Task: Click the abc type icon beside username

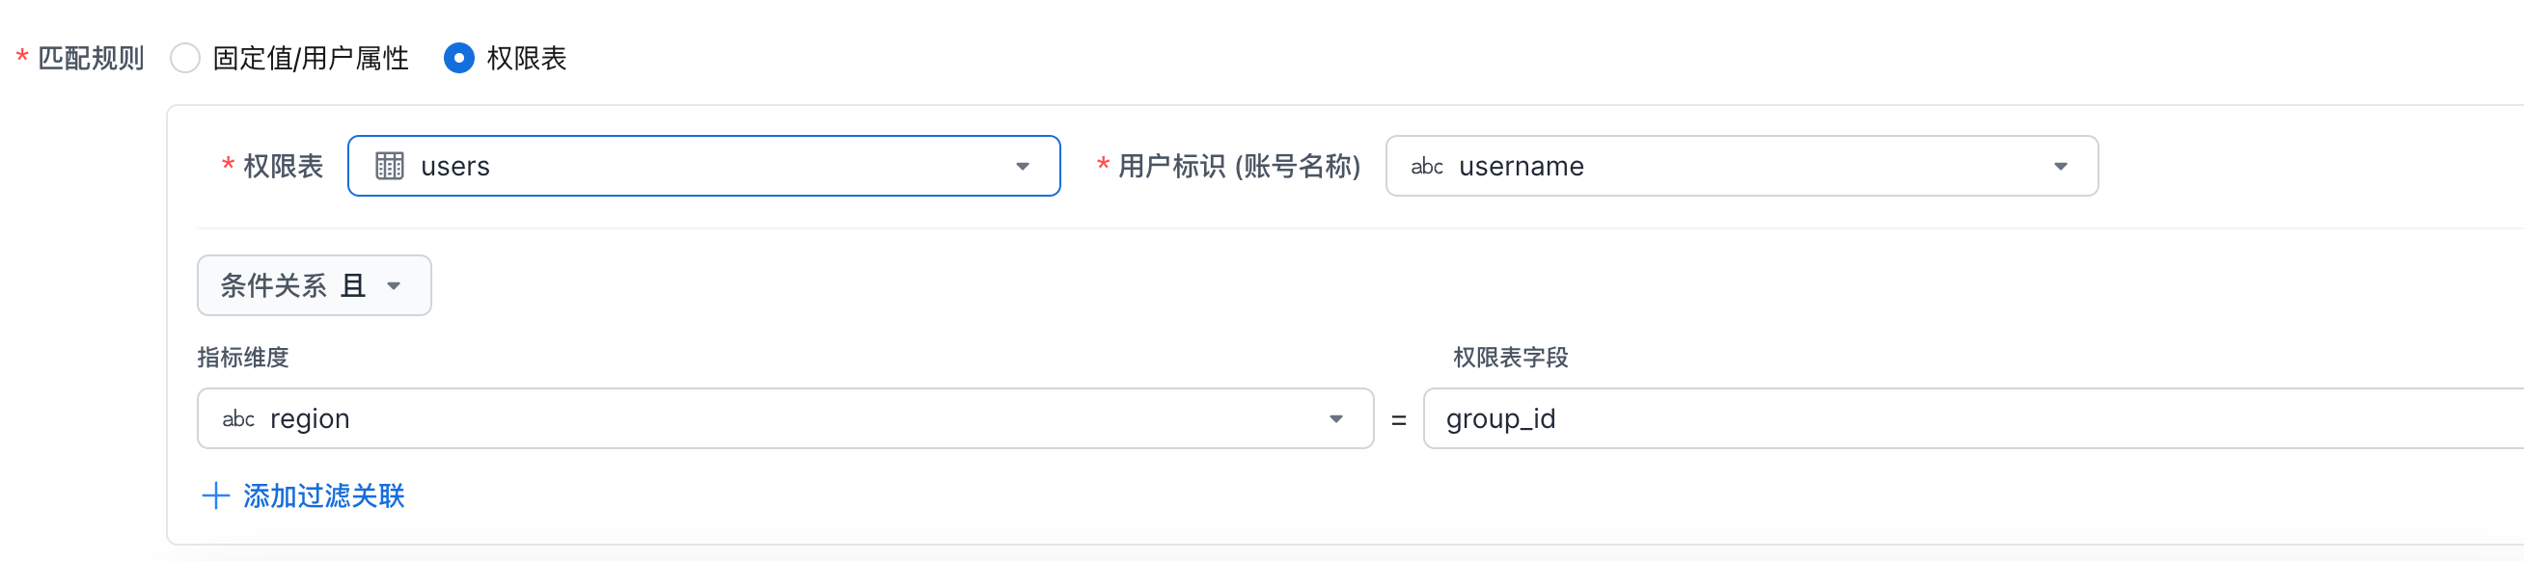Action: pos(1426,167)
